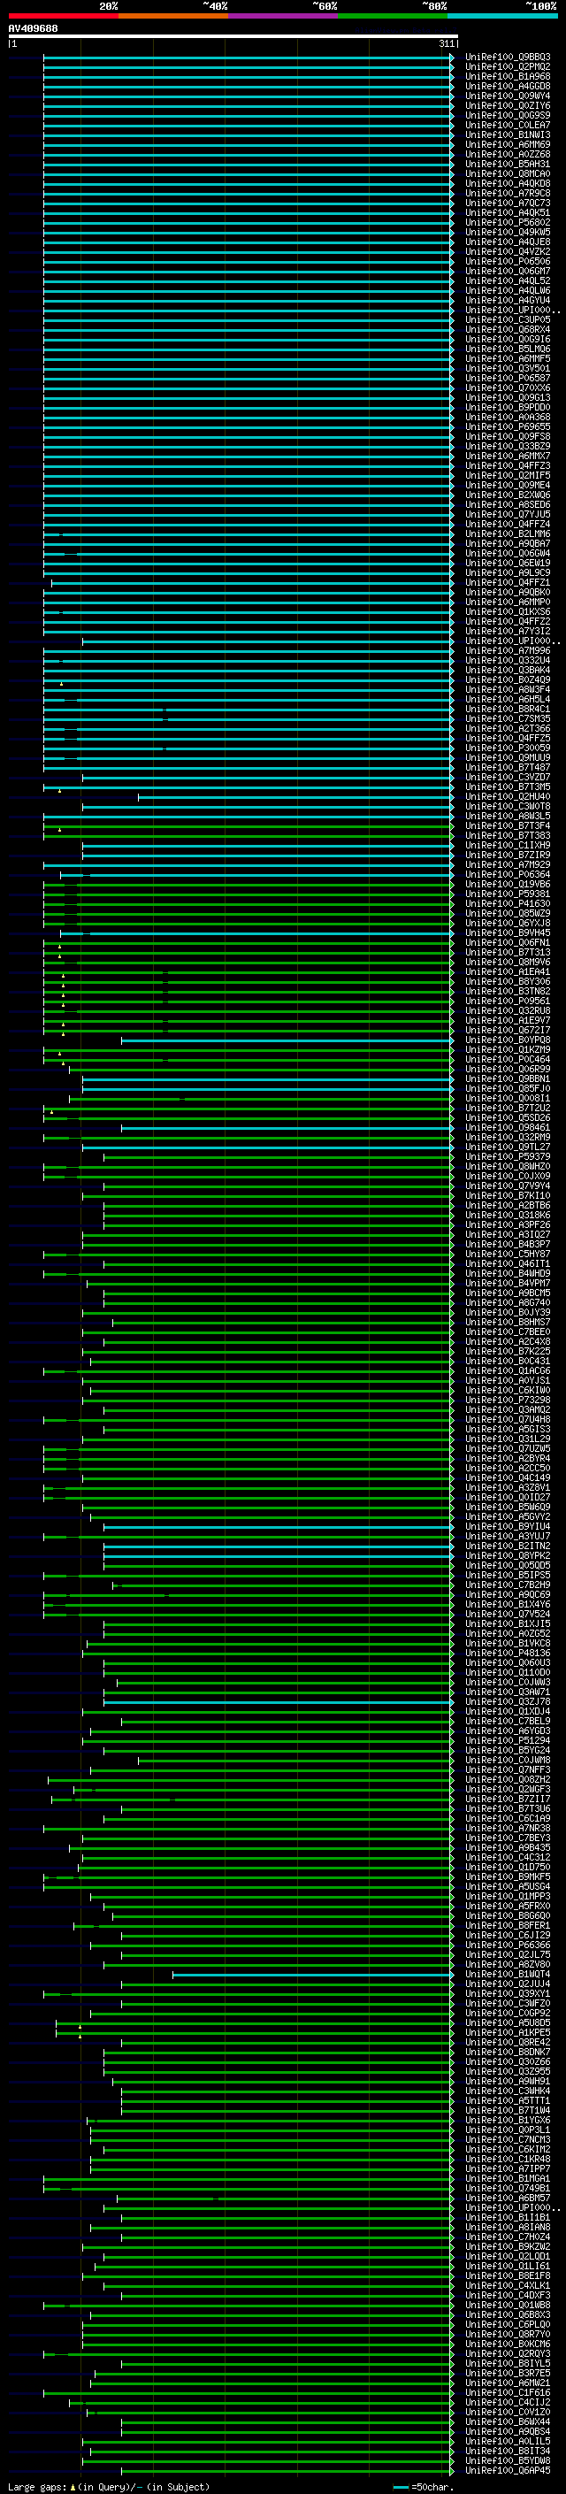Select the UniRef100_A9BCM5 label
566x2494 pixels.
point(507,1293)
